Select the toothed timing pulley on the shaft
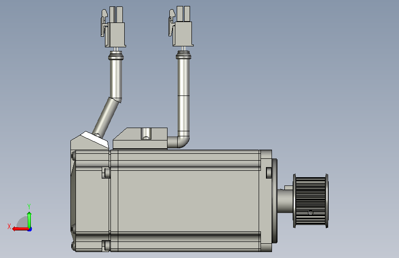 pyautogui.click(x=311, y=201)
